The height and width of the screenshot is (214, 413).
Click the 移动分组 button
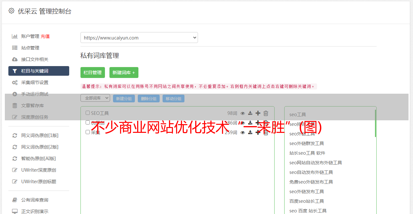[x=174, y=98]
